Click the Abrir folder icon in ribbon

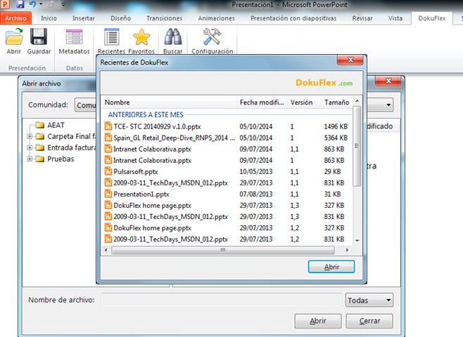click(14, 37)
